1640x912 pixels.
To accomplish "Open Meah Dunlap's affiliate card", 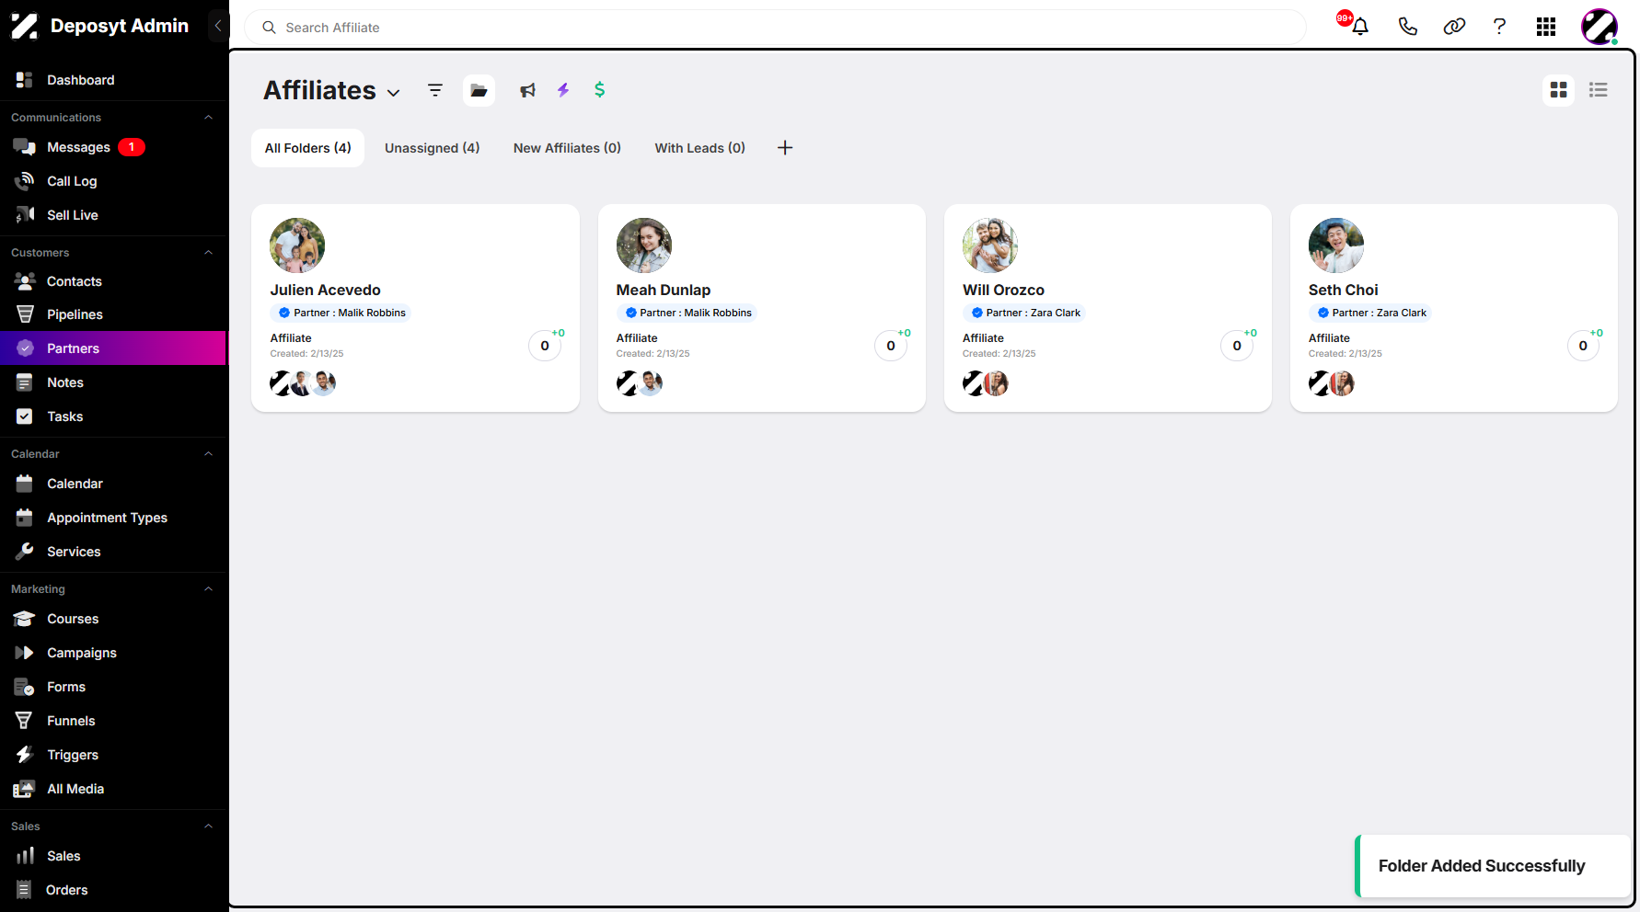I will (x=761, y=308).
